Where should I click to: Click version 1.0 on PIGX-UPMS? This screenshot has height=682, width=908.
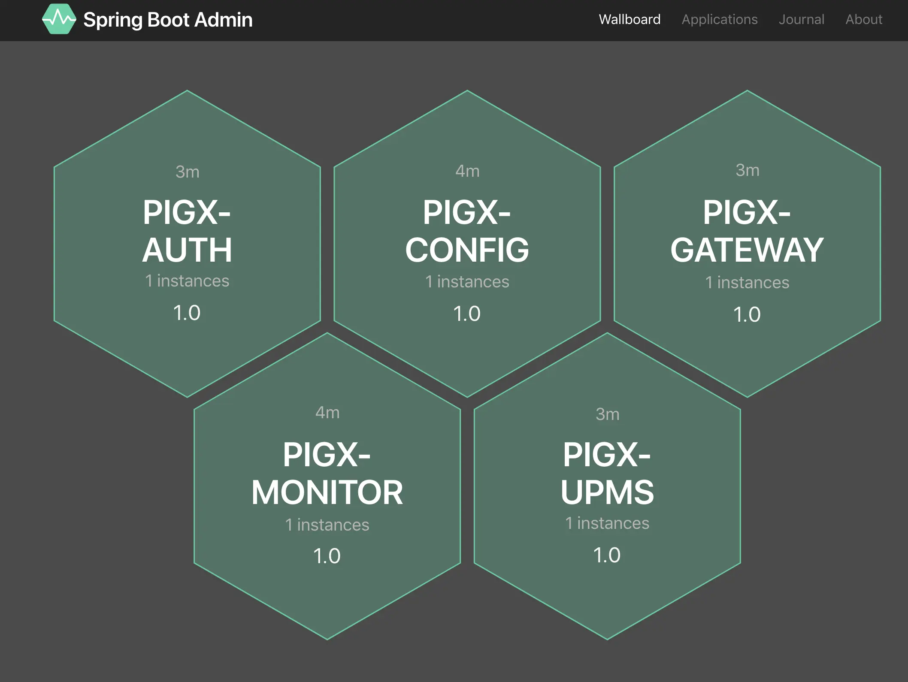[607, 555]
